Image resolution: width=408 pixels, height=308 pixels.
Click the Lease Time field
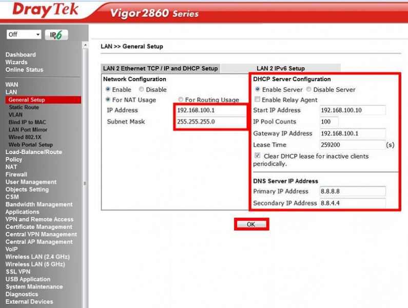coord(353,145)
